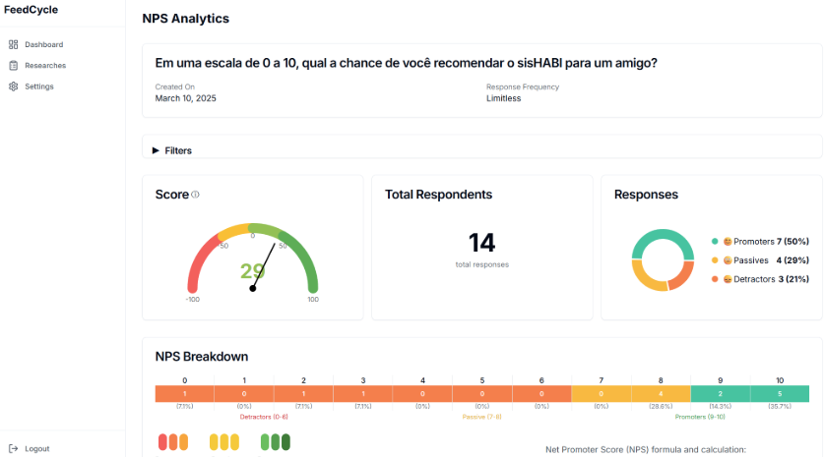824x457 pixels.
Task: Click the 'Passive (7-8)' range label
Action: coord(481,417)
